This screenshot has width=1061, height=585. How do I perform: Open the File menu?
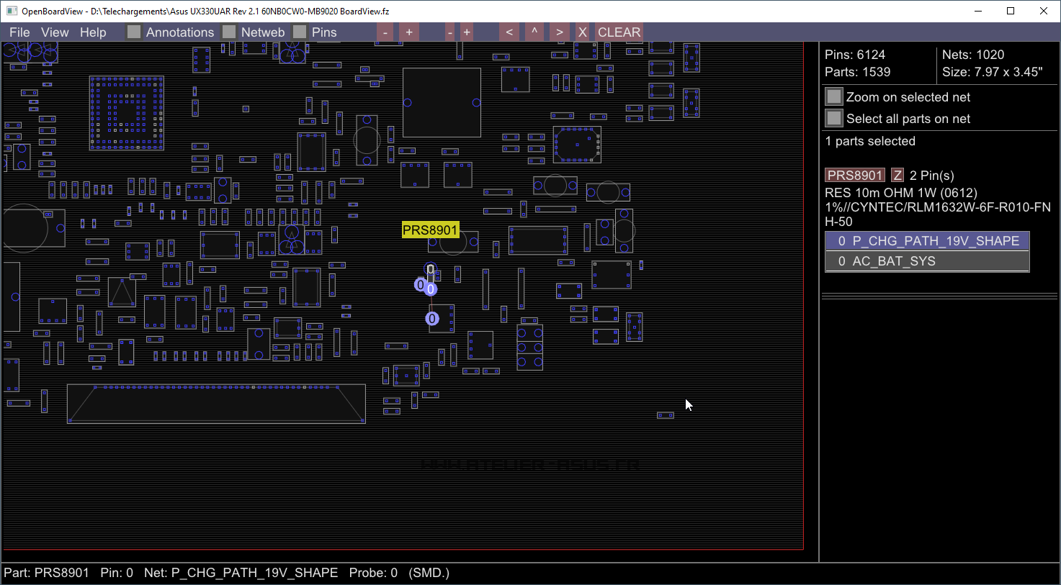19,32
